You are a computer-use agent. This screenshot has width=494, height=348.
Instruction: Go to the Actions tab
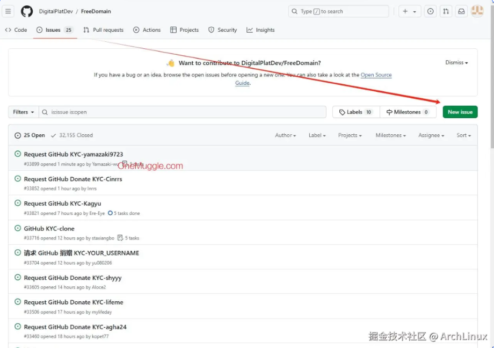(x=147, y=30)
